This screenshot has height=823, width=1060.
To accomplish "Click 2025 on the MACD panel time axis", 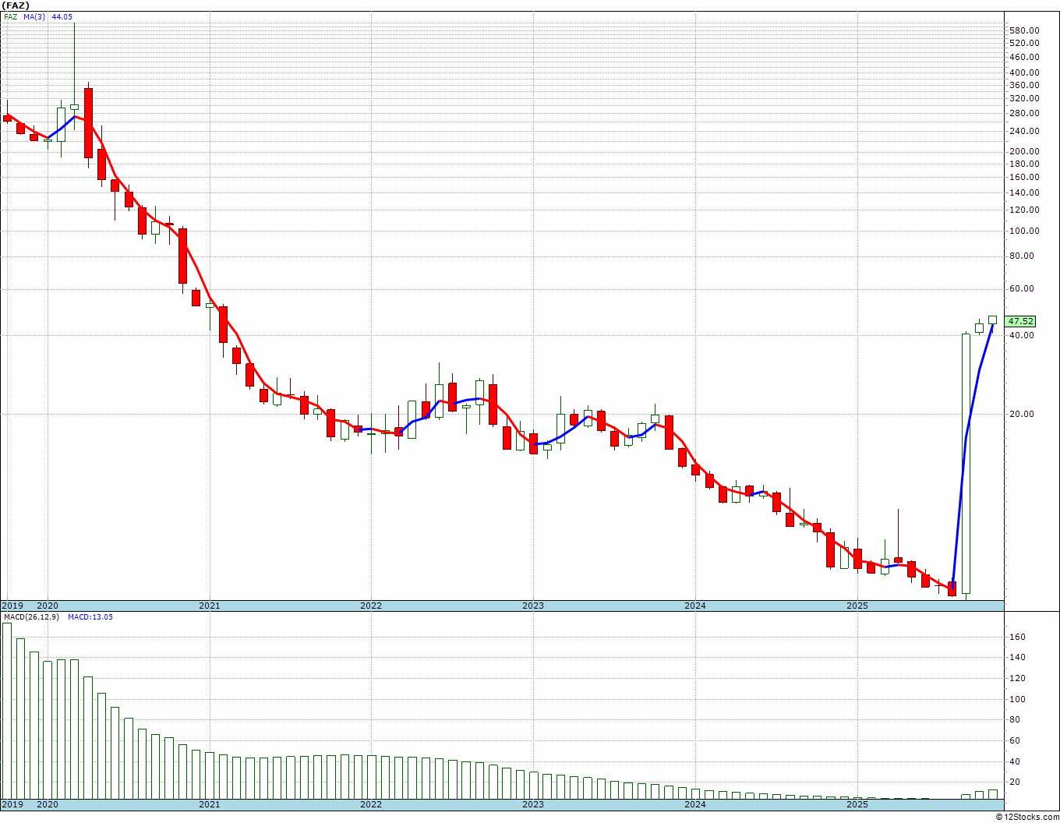I will [x=857, y=804].
